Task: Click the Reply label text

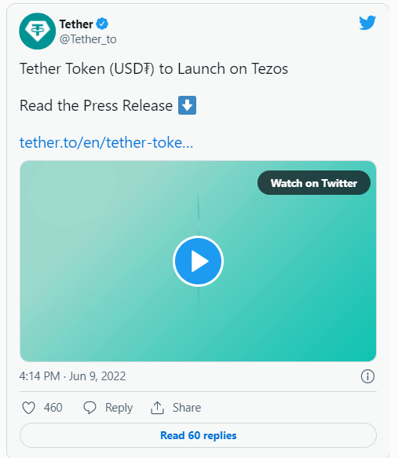Action: click(x=119, y=408)
